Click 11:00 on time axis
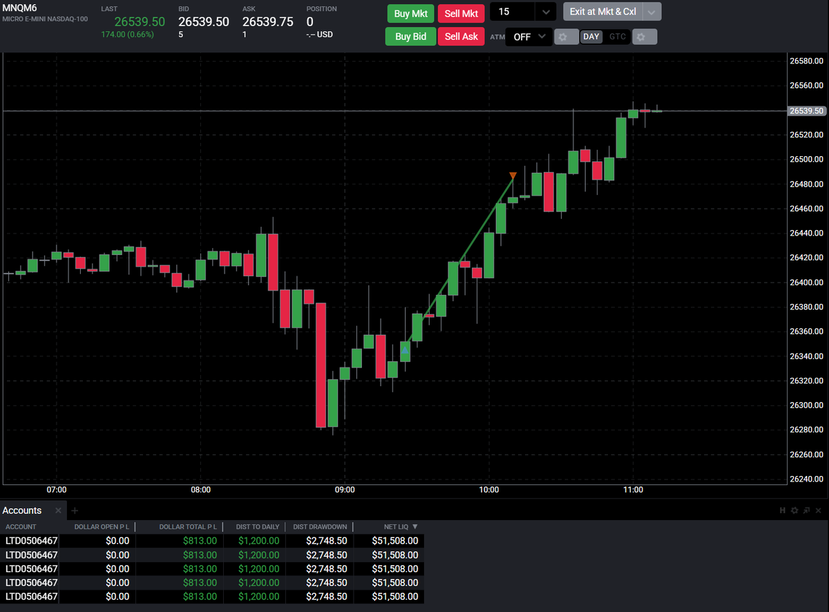The image size is (829, 612). (x=633, y=490)
